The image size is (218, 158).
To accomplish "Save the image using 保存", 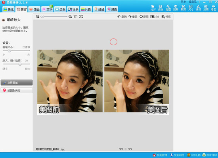I will coord(161,8).
